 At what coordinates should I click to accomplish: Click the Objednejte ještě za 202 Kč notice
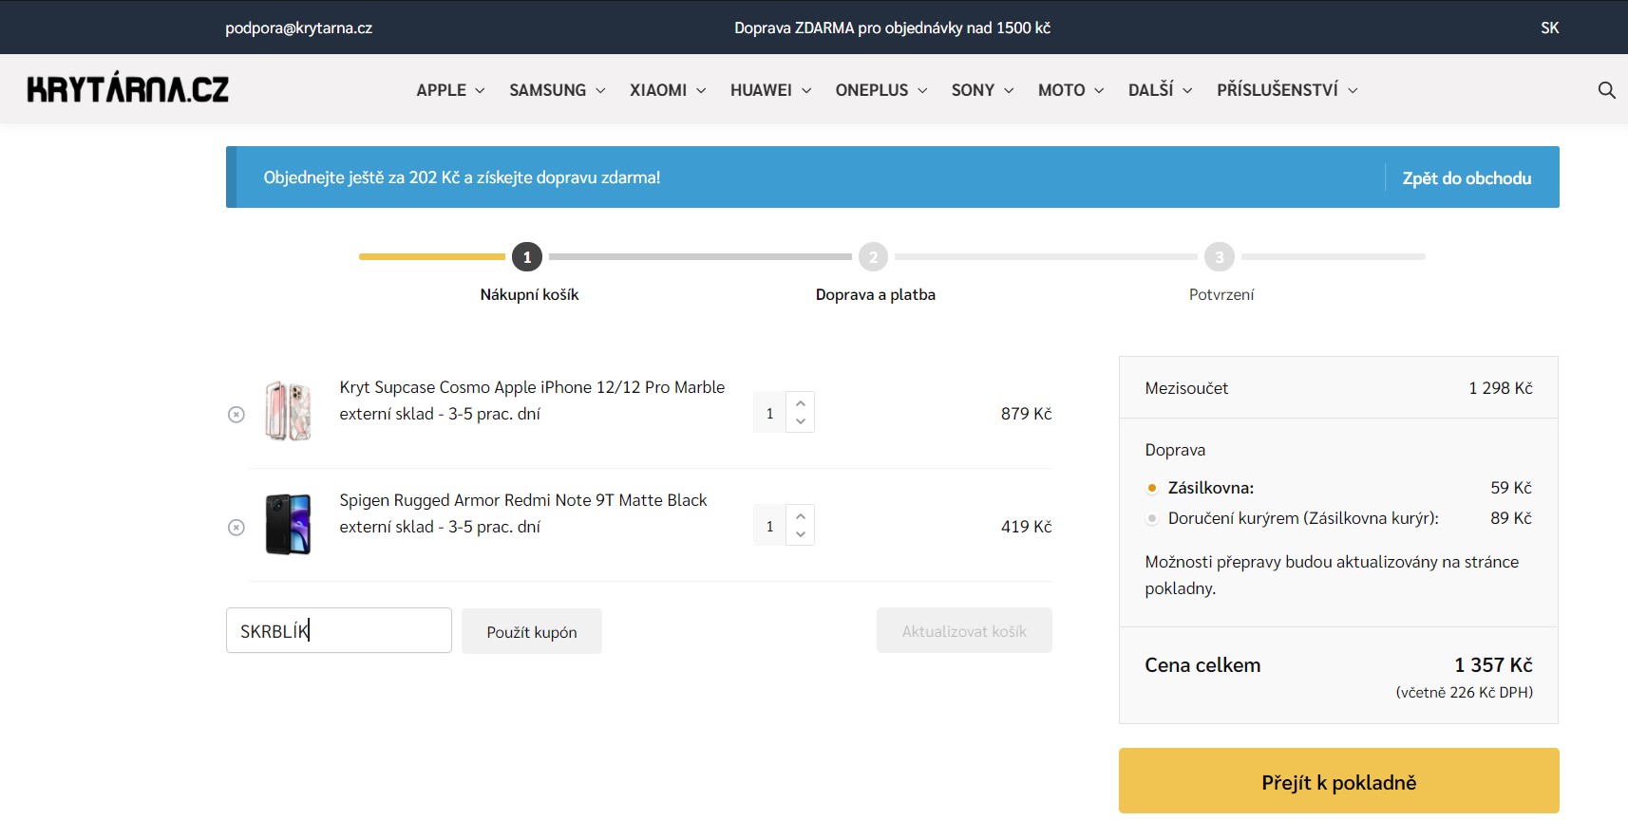[462, 177]
